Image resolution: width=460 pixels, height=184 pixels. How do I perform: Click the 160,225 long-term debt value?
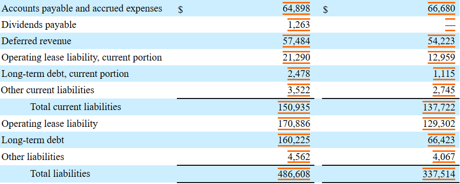pos(294,140)
